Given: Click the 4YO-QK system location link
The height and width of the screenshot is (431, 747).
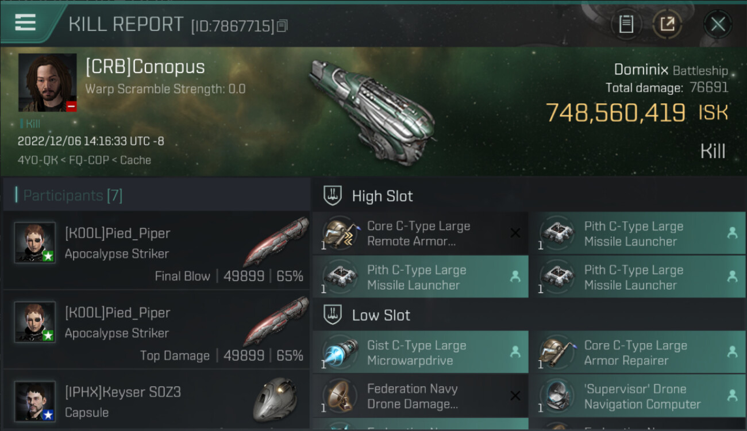Looking at the screenshot, I should 38,160.
